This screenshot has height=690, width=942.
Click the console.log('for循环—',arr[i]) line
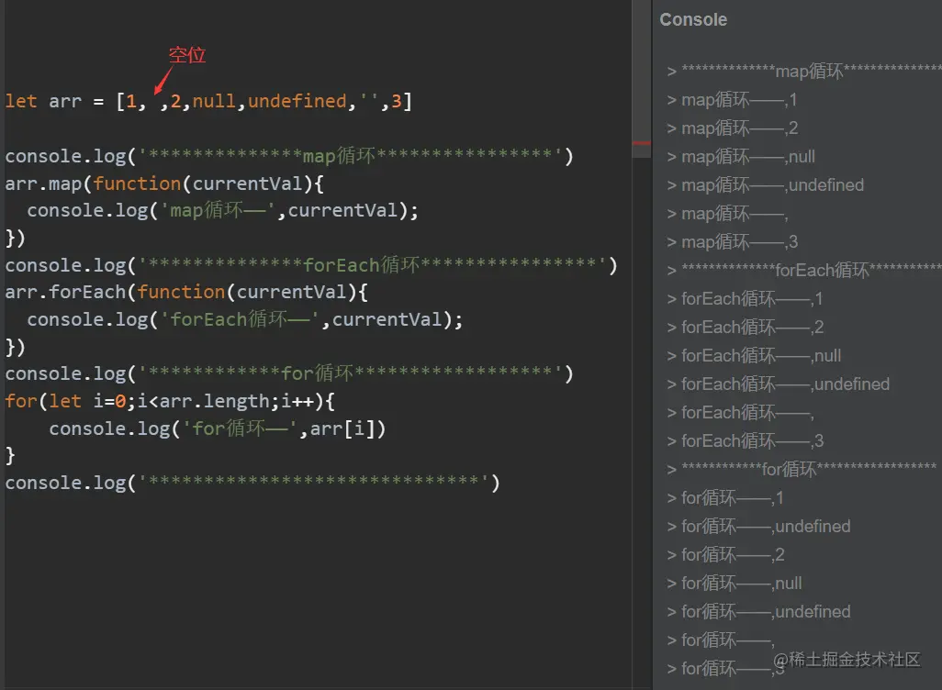(x=217, y=428)
